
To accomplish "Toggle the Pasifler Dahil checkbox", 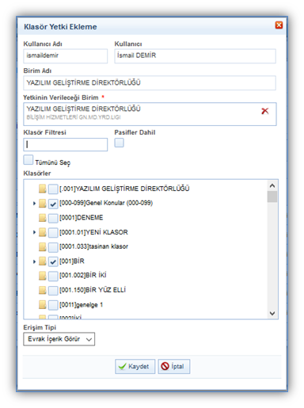I will click(119, 143).
